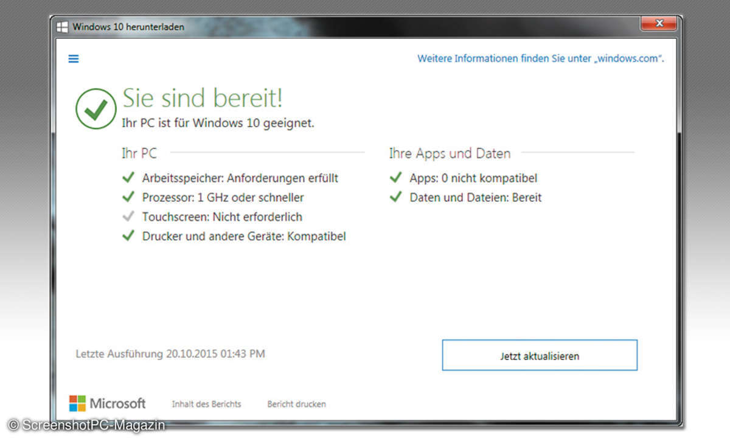Open Inhalt des Berichts link
This screenshot has width=730, height=438.
[206, 404]
